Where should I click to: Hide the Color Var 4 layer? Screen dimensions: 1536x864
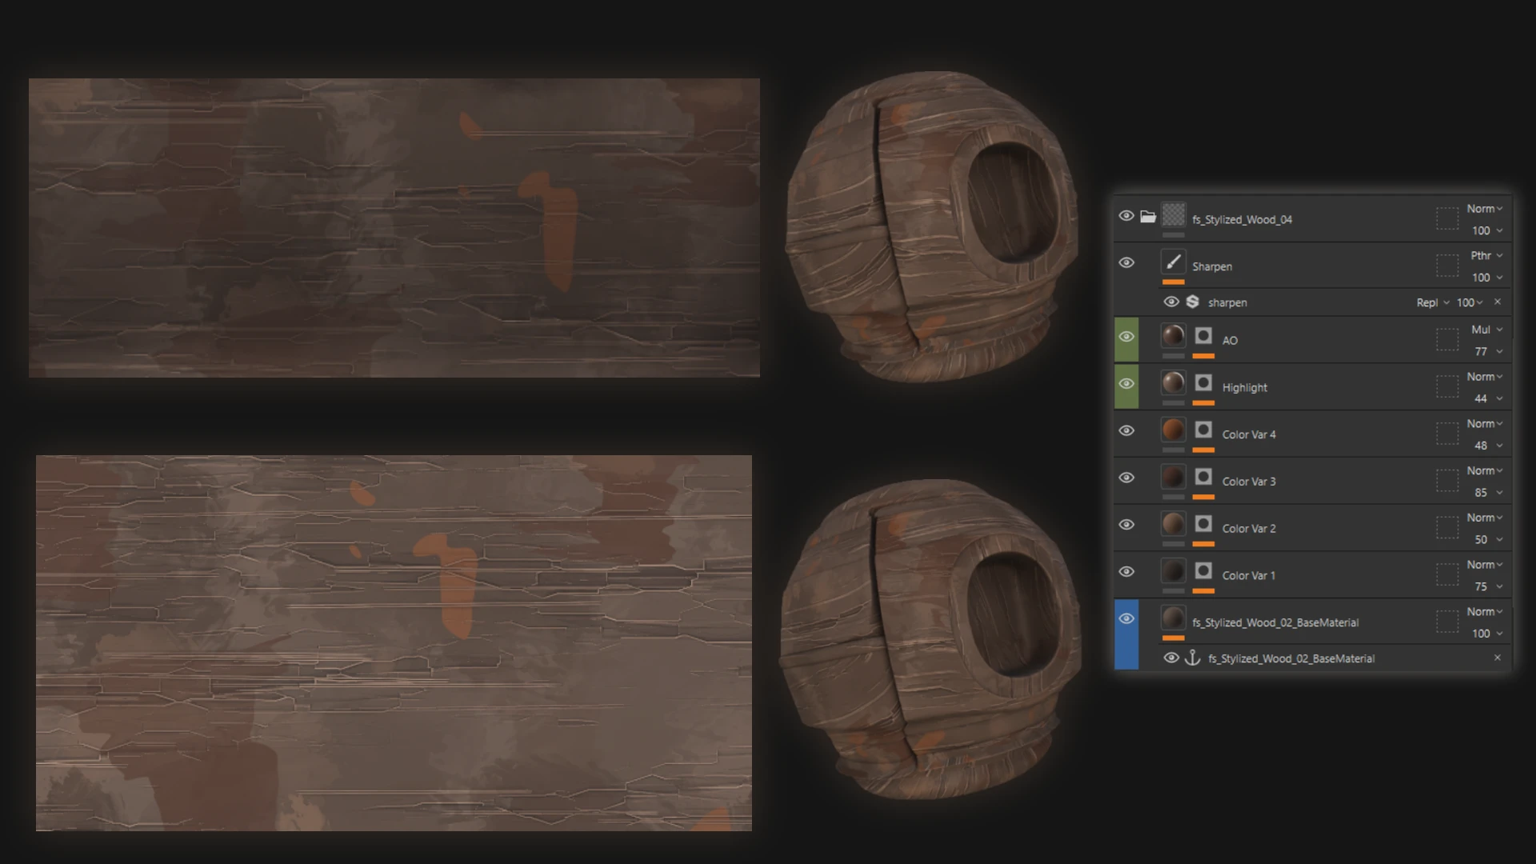pos(1126,430)
